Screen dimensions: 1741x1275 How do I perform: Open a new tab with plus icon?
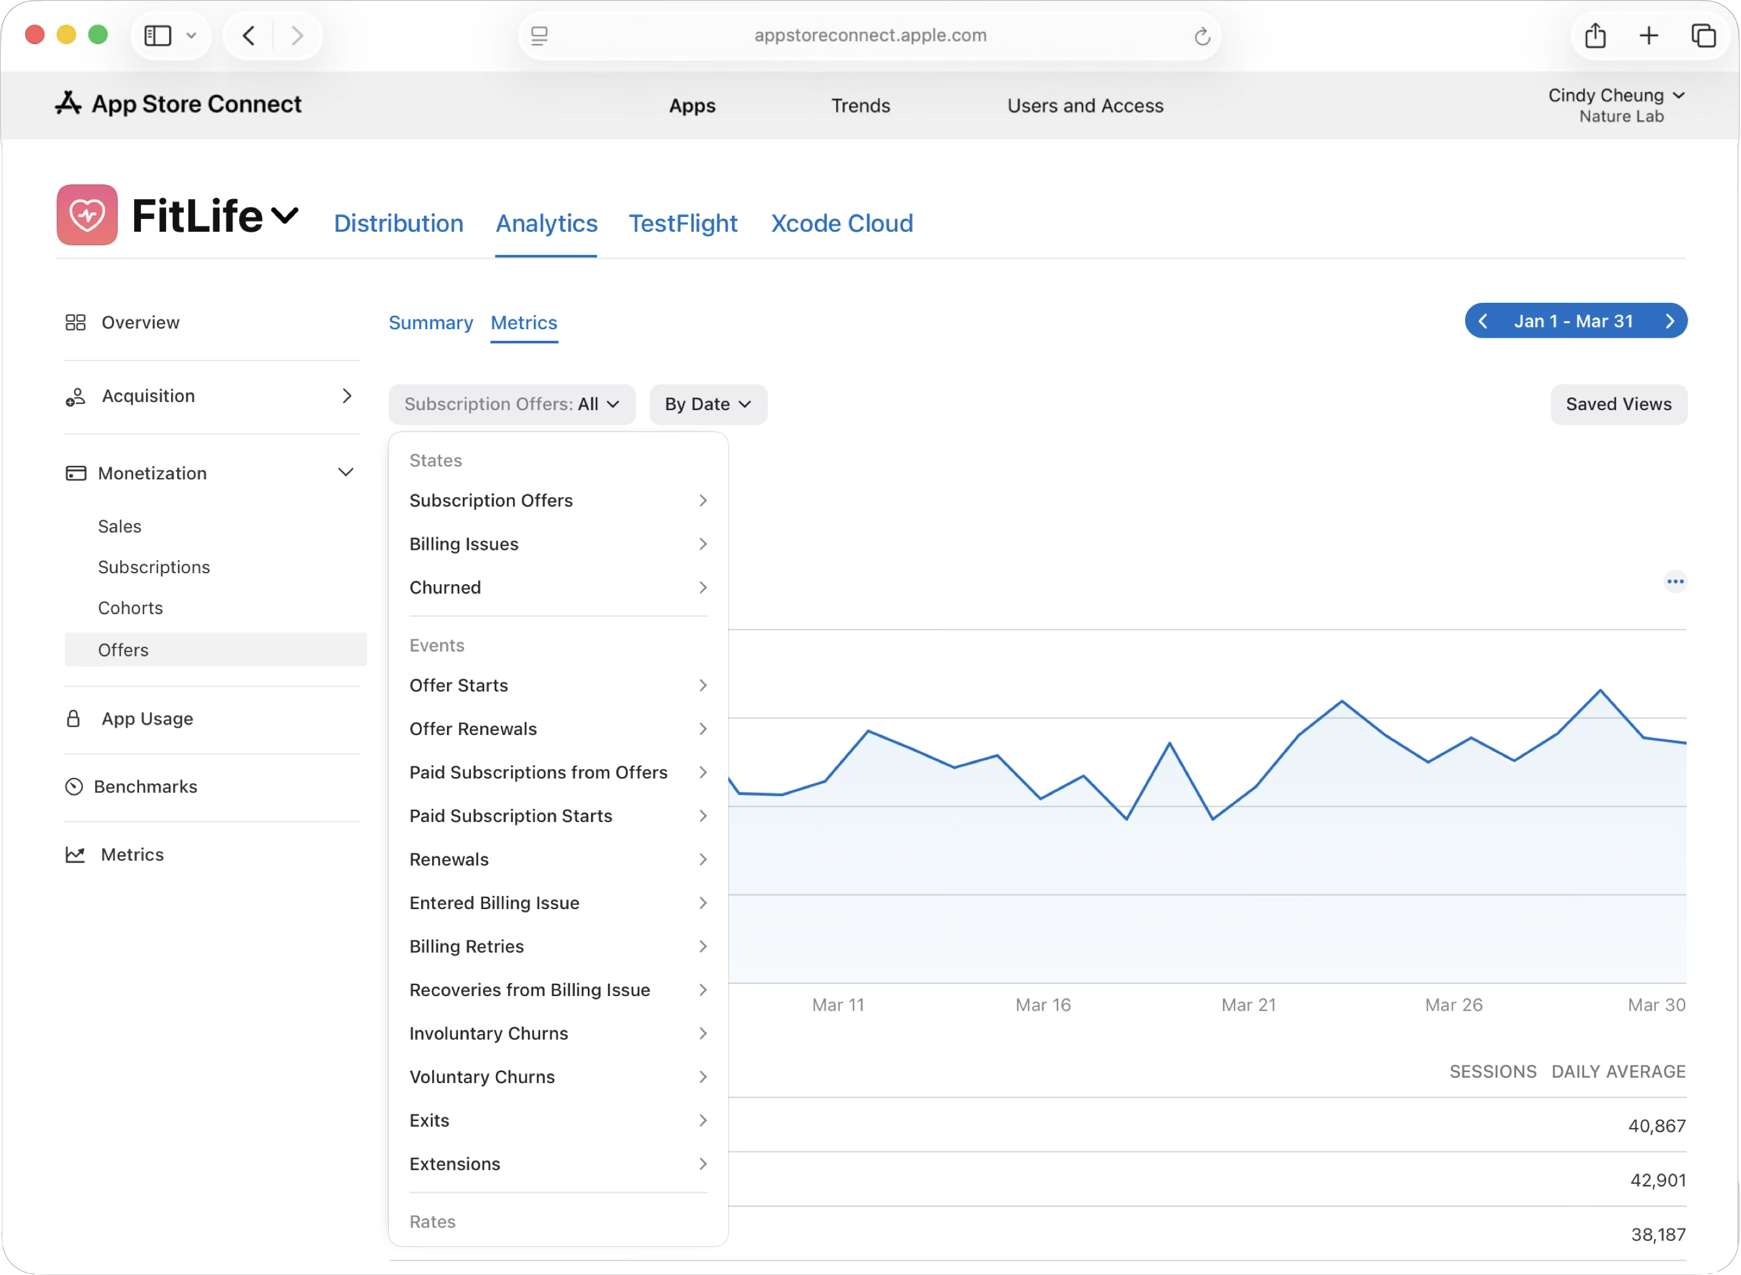[x=1648, y=36]
